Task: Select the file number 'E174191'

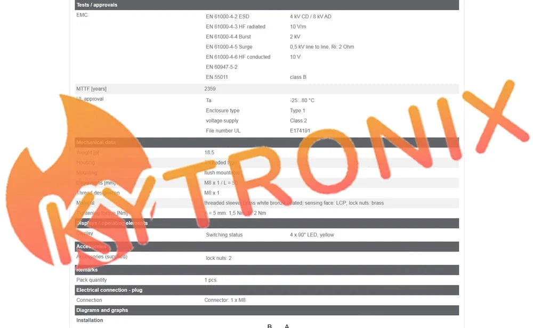Action: point(300,131)
